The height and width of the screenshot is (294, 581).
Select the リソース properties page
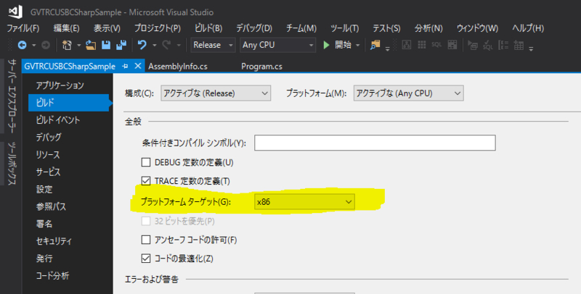pyautogui.click(x=48, y=154)
